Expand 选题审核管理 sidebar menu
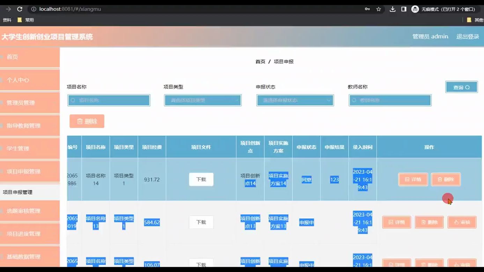 pyautogui.click(x=30, y=211)
